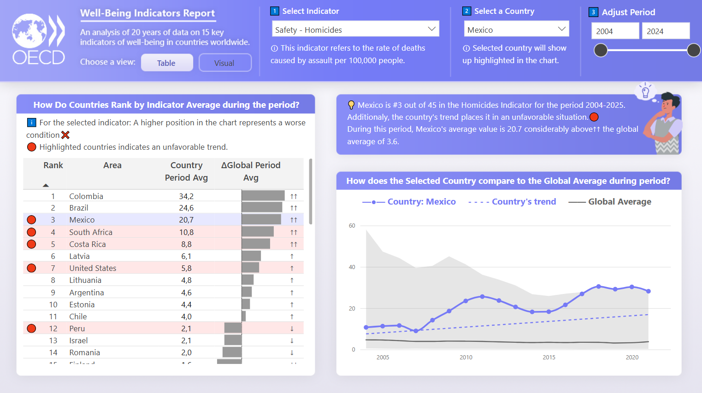Click the red dot in South Africa row
The image size is (702, 393).
[x=31, y=232]
